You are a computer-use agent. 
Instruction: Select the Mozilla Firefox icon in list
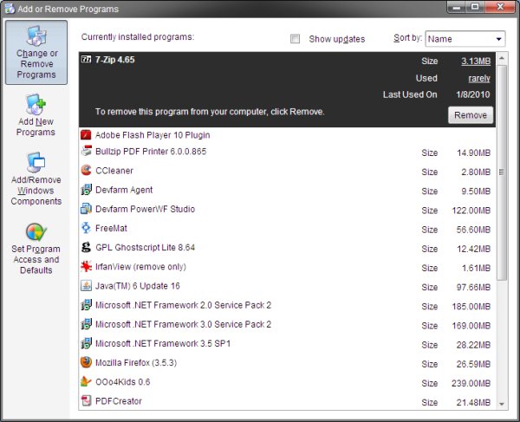pyautogui.click(x=86, y=362)
